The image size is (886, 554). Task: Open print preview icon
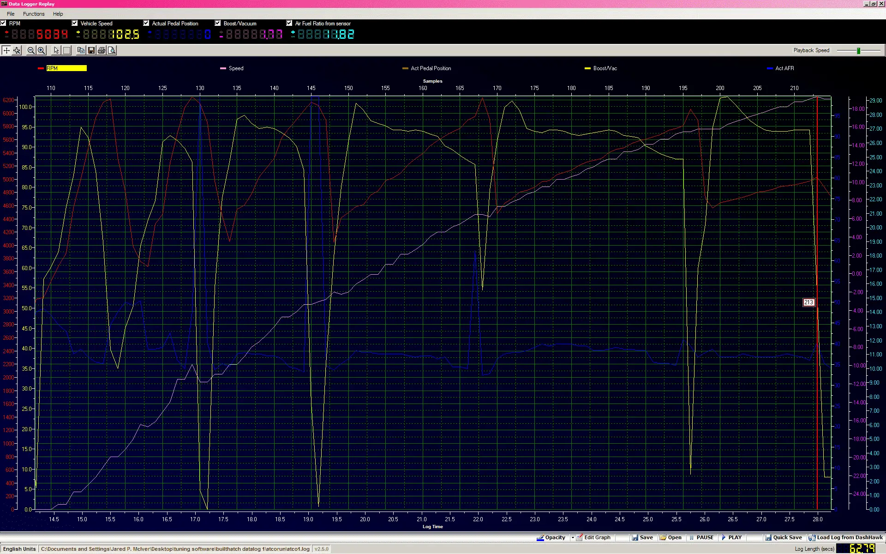coord(112,50)
